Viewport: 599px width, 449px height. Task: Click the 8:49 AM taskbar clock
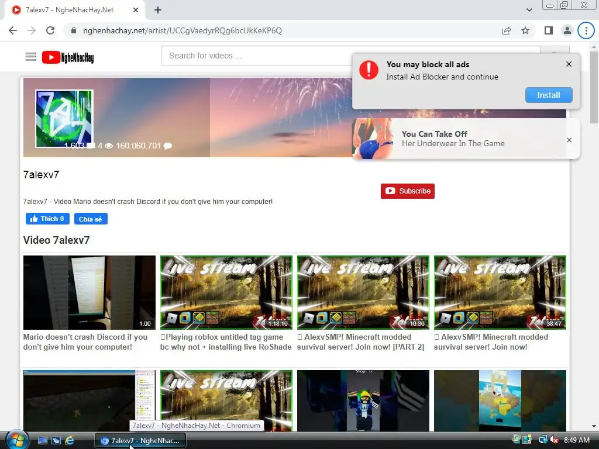[x=576, y=440]
